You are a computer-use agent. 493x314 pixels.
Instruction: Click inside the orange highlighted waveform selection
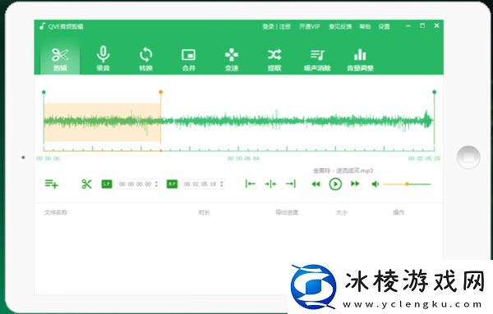point(102,122)
